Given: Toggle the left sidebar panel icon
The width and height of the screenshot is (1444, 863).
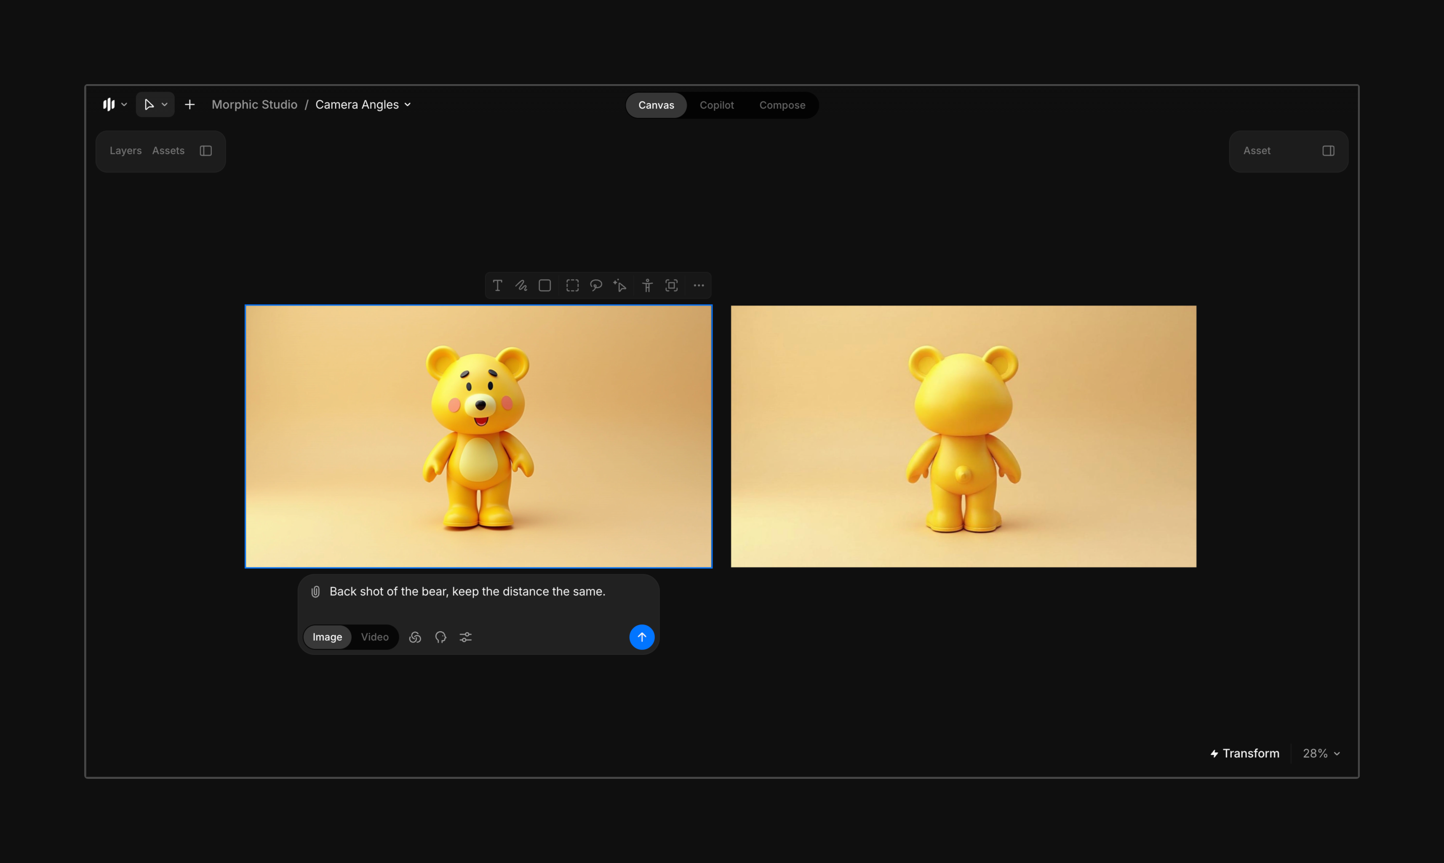Looking at the screenshot, I should pyautogui.click(x=206, y=151).
